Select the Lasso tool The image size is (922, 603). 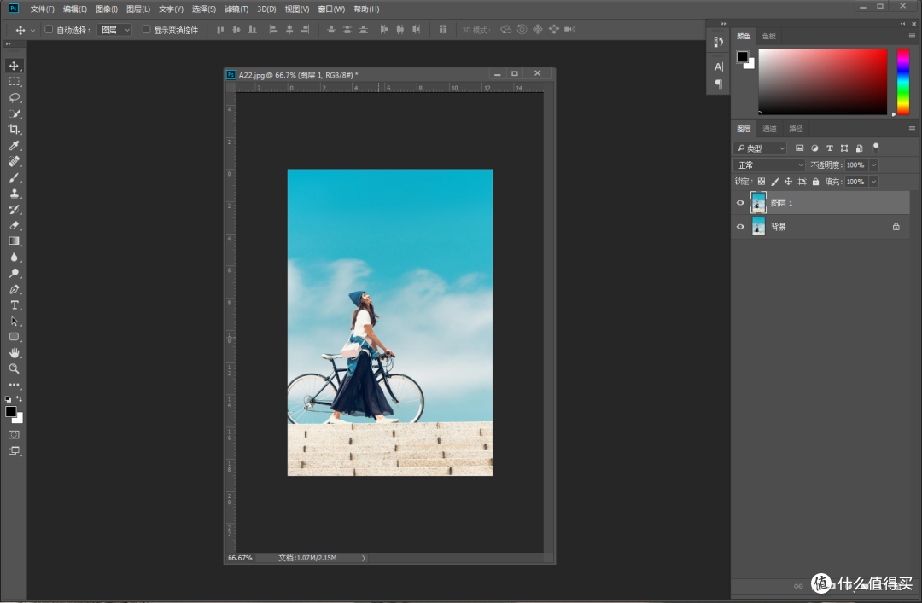coord(14,98)
